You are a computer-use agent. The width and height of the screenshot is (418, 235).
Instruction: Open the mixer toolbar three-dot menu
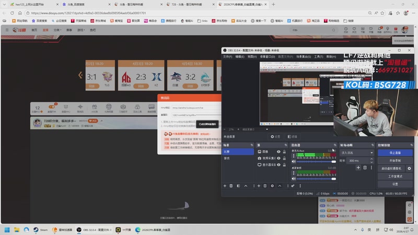(300, 186)
